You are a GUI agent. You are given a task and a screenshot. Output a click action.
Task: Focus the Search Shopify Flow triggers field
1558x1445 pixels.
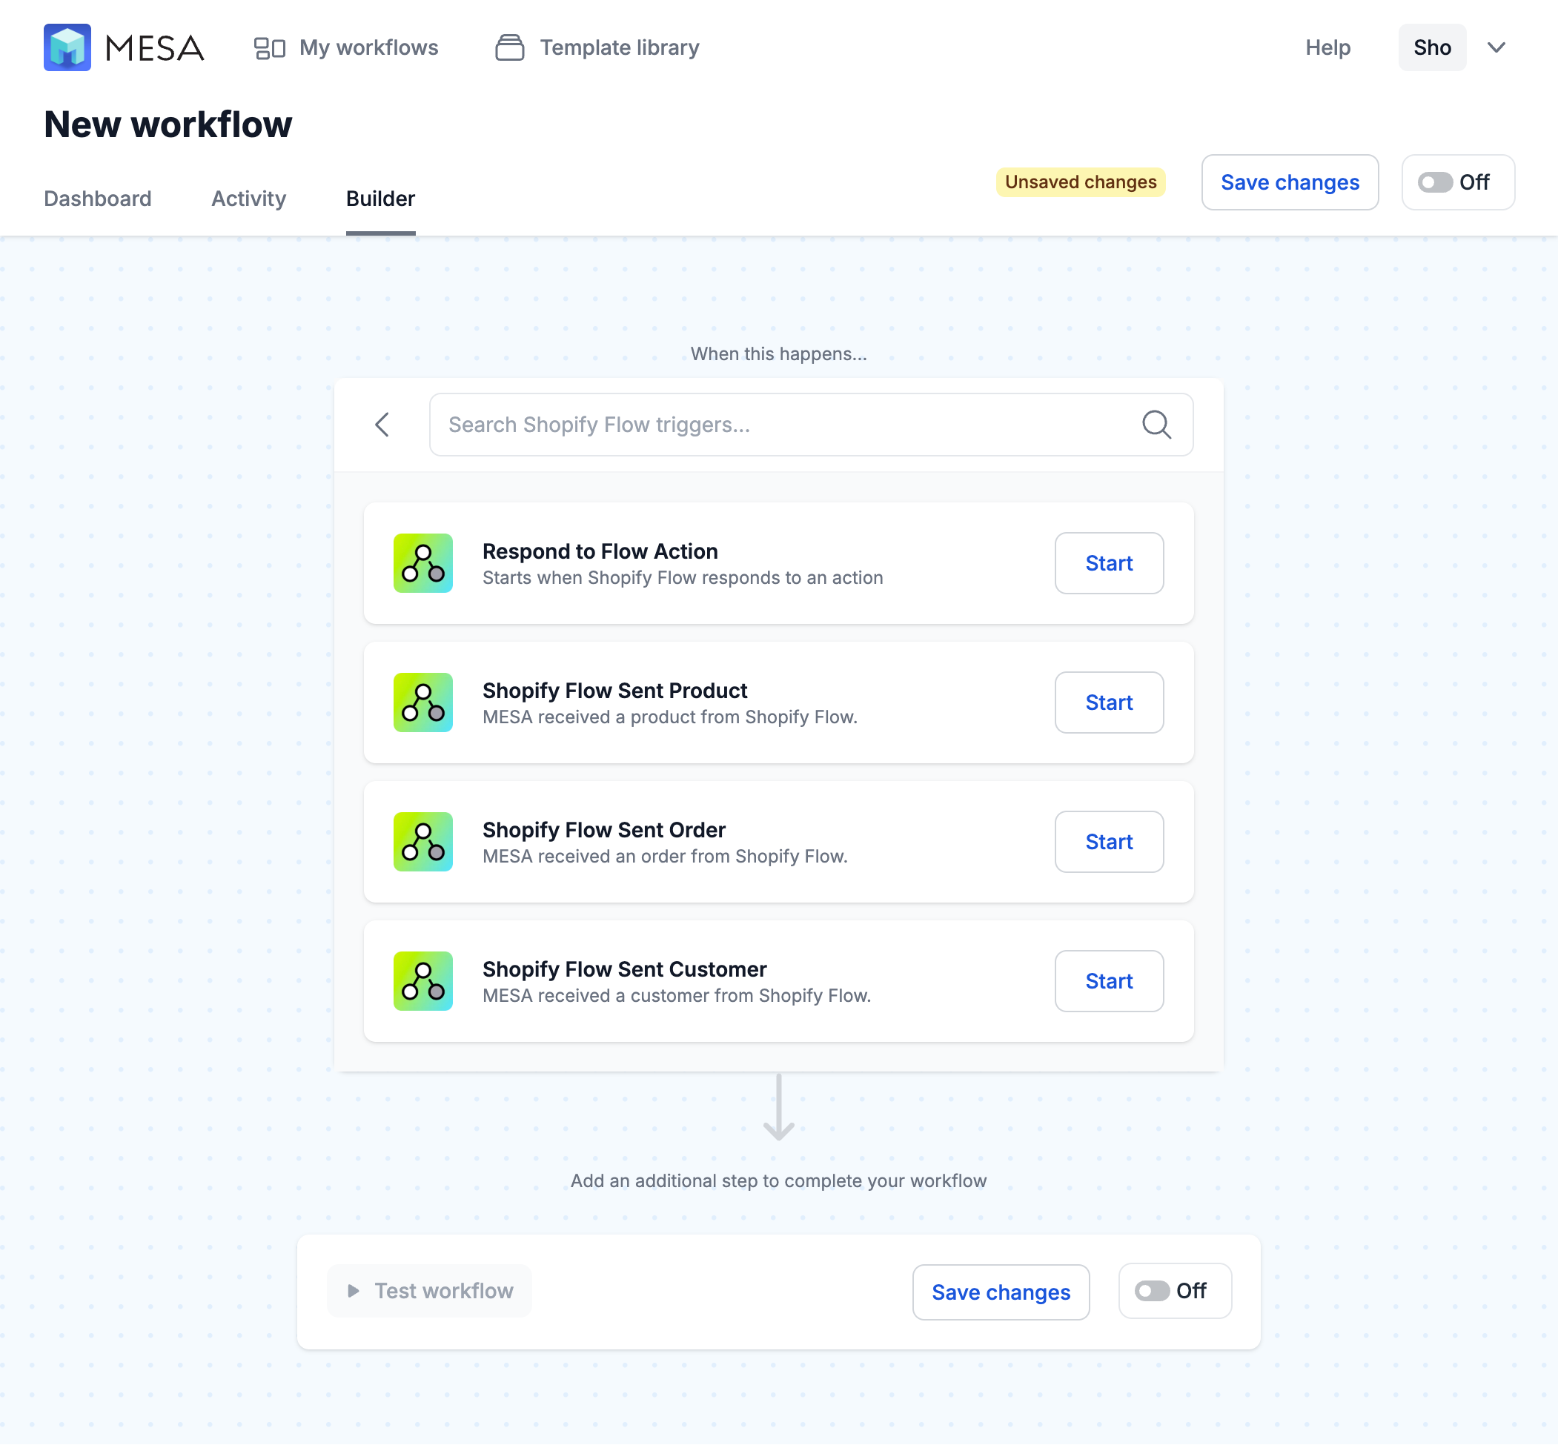pyautogui.click(x=811, y=425)
